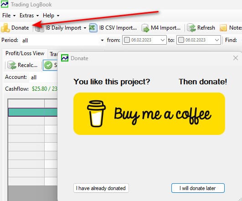Screen dimensions: 242x201
Task: Open the Help menu
Action: pyautogui.click(x=51, y=15)
